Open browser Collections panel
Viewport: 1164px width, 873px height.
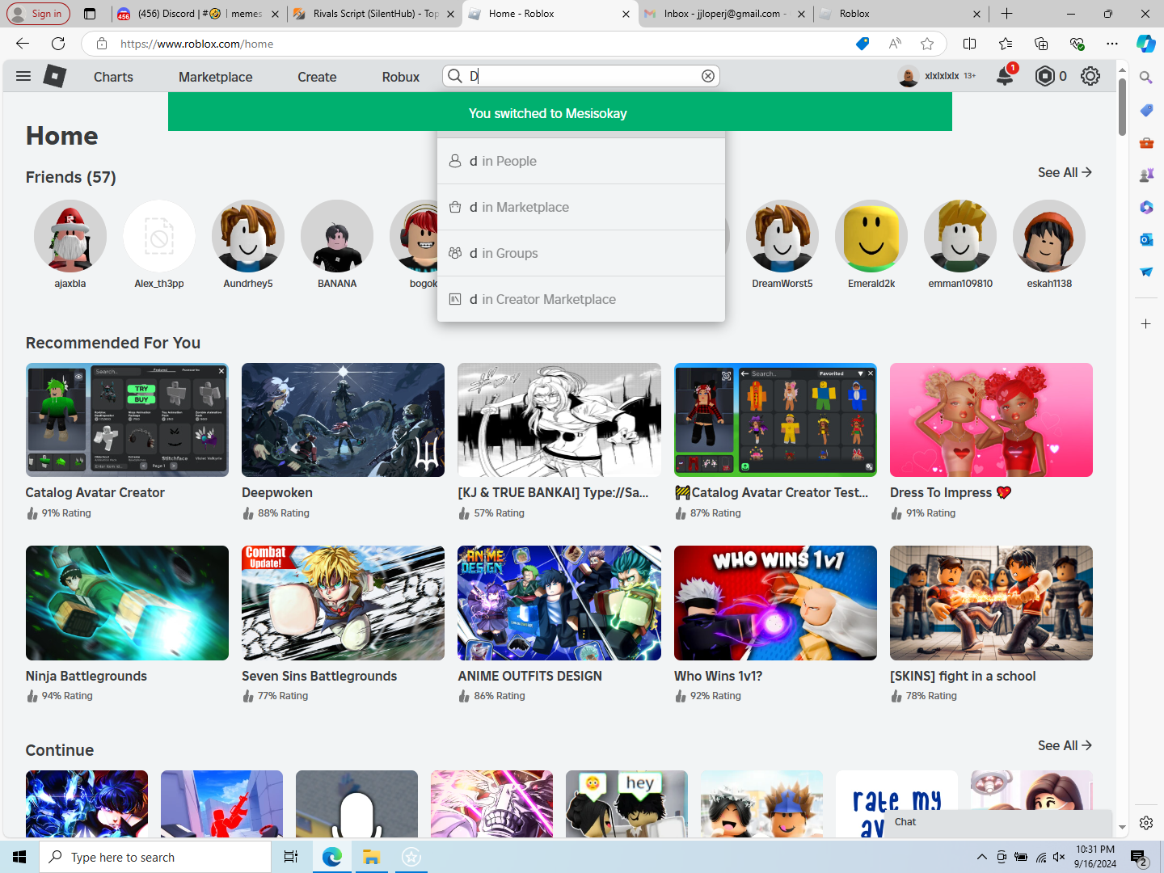pos(1041,44)
